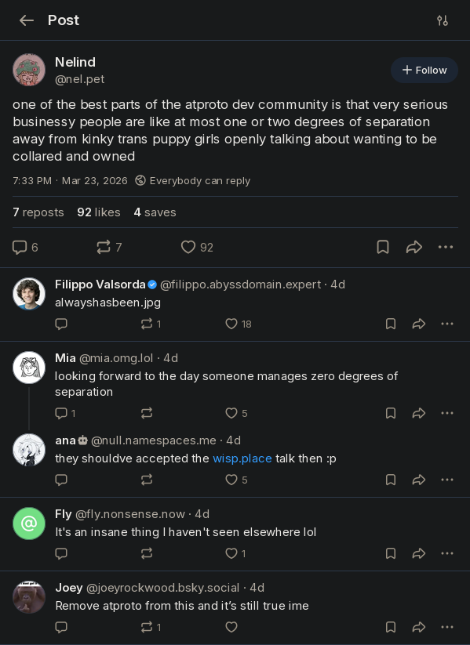Follow Nelind
470x645 pixels.
pos(424,70)
